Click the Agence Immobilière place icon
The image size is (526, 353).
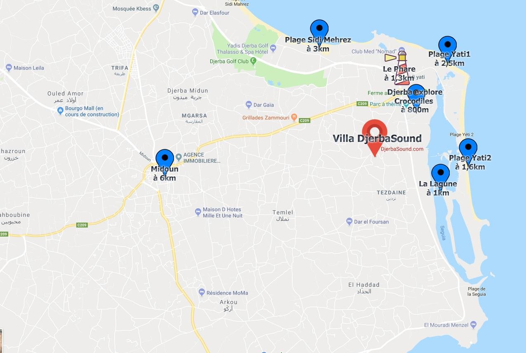pyautogui.click(x=178, y=157)
